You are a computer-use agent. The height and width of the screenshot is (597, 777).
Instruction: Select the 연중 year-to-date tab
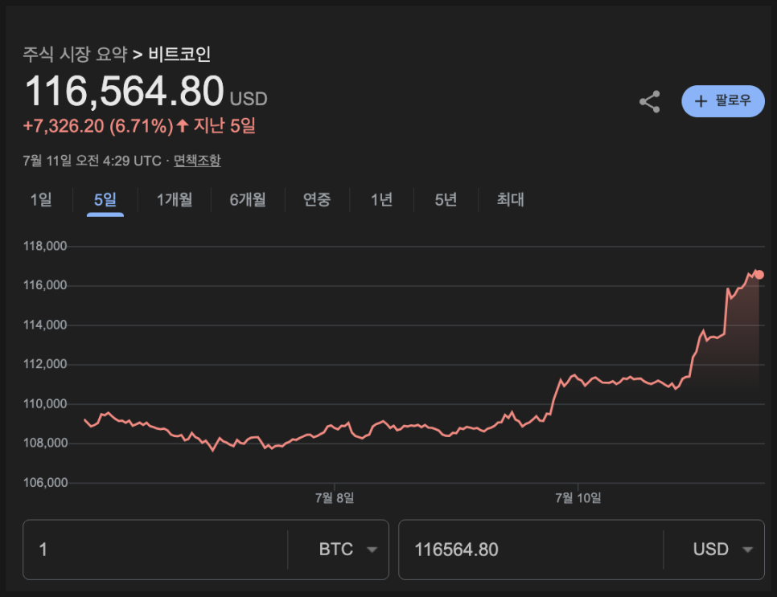317,199
